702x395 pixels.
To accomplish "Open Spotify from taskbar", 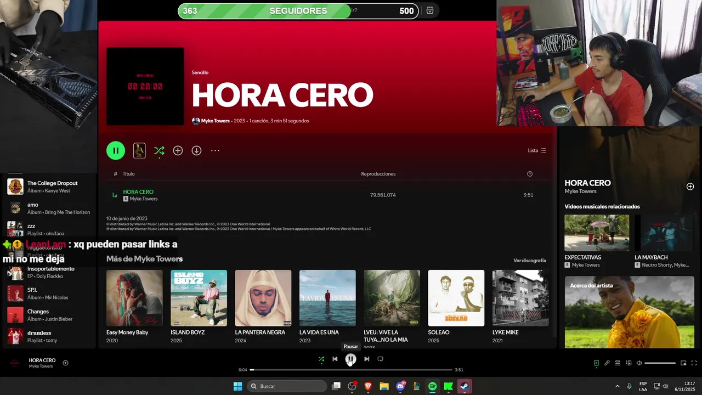I will (x=432, y=386).
